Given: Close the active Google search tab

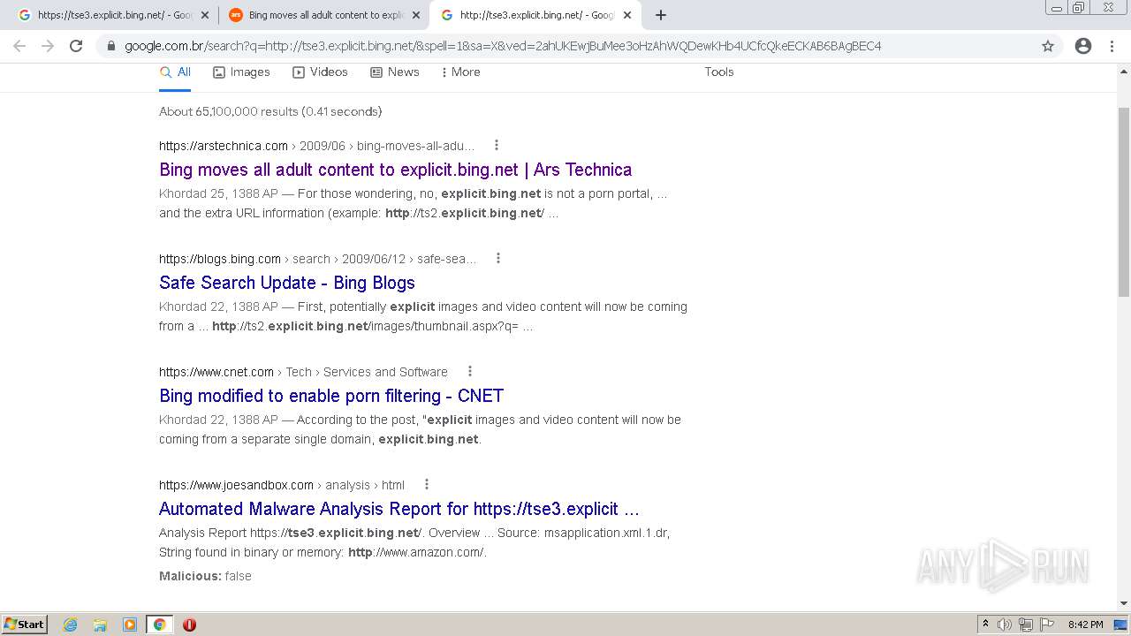Looking at the screenshot, I should pyautogui.click(x=626, y=15).
